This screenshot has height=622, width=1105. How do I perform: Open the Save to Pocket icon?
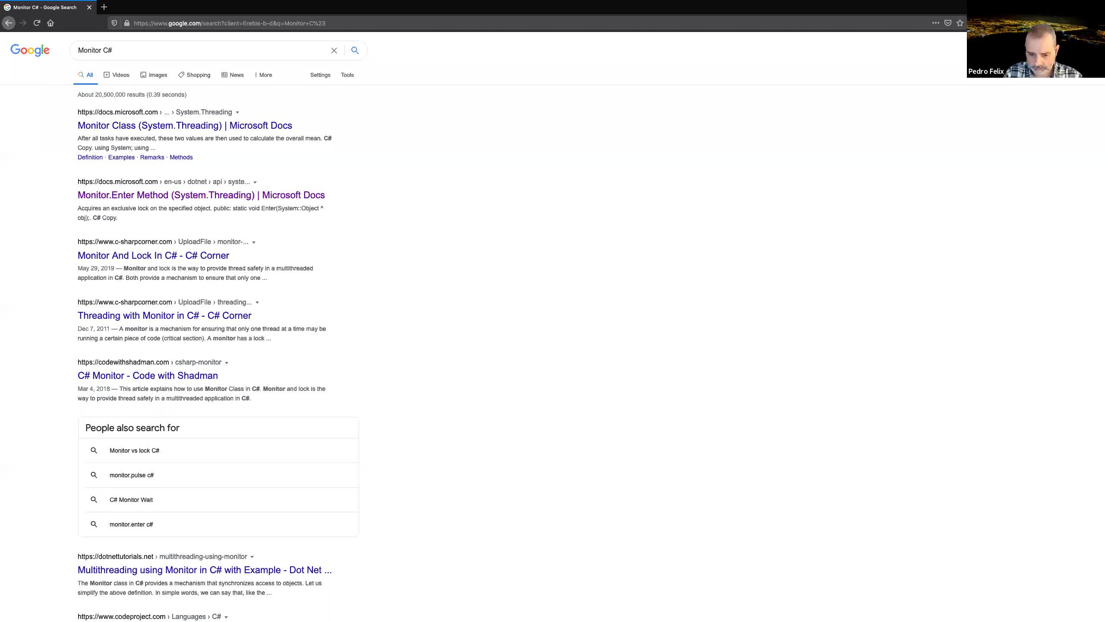948,23
